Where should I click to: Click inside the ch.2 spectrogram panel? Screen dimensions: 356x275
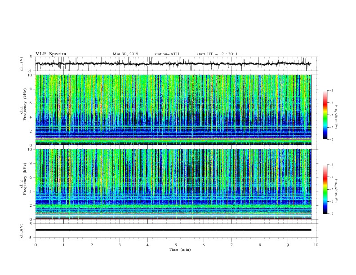[x=173, y=184]
